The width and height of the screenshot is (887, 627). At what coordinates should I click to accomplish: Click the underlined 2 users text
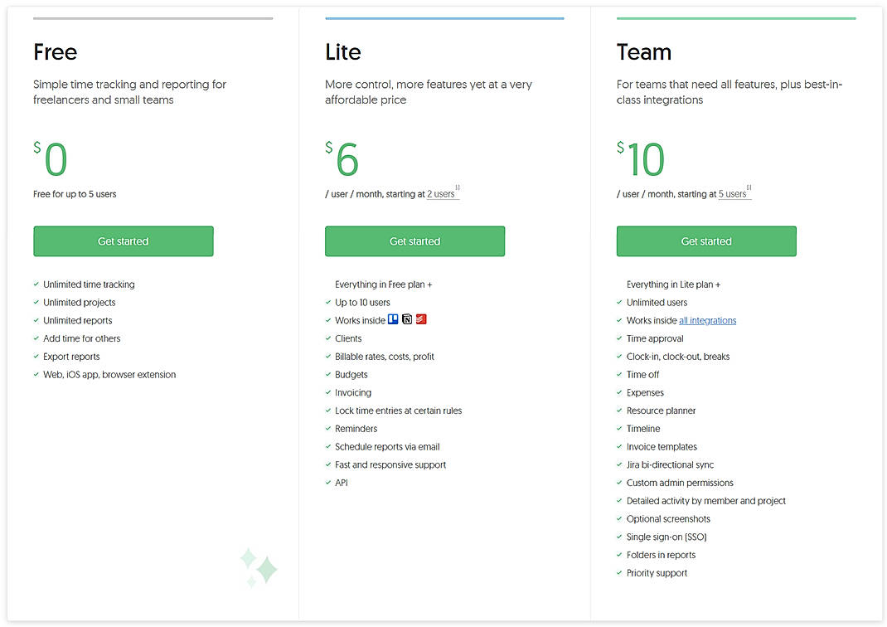pyautogui.click(x=441, y=194)
